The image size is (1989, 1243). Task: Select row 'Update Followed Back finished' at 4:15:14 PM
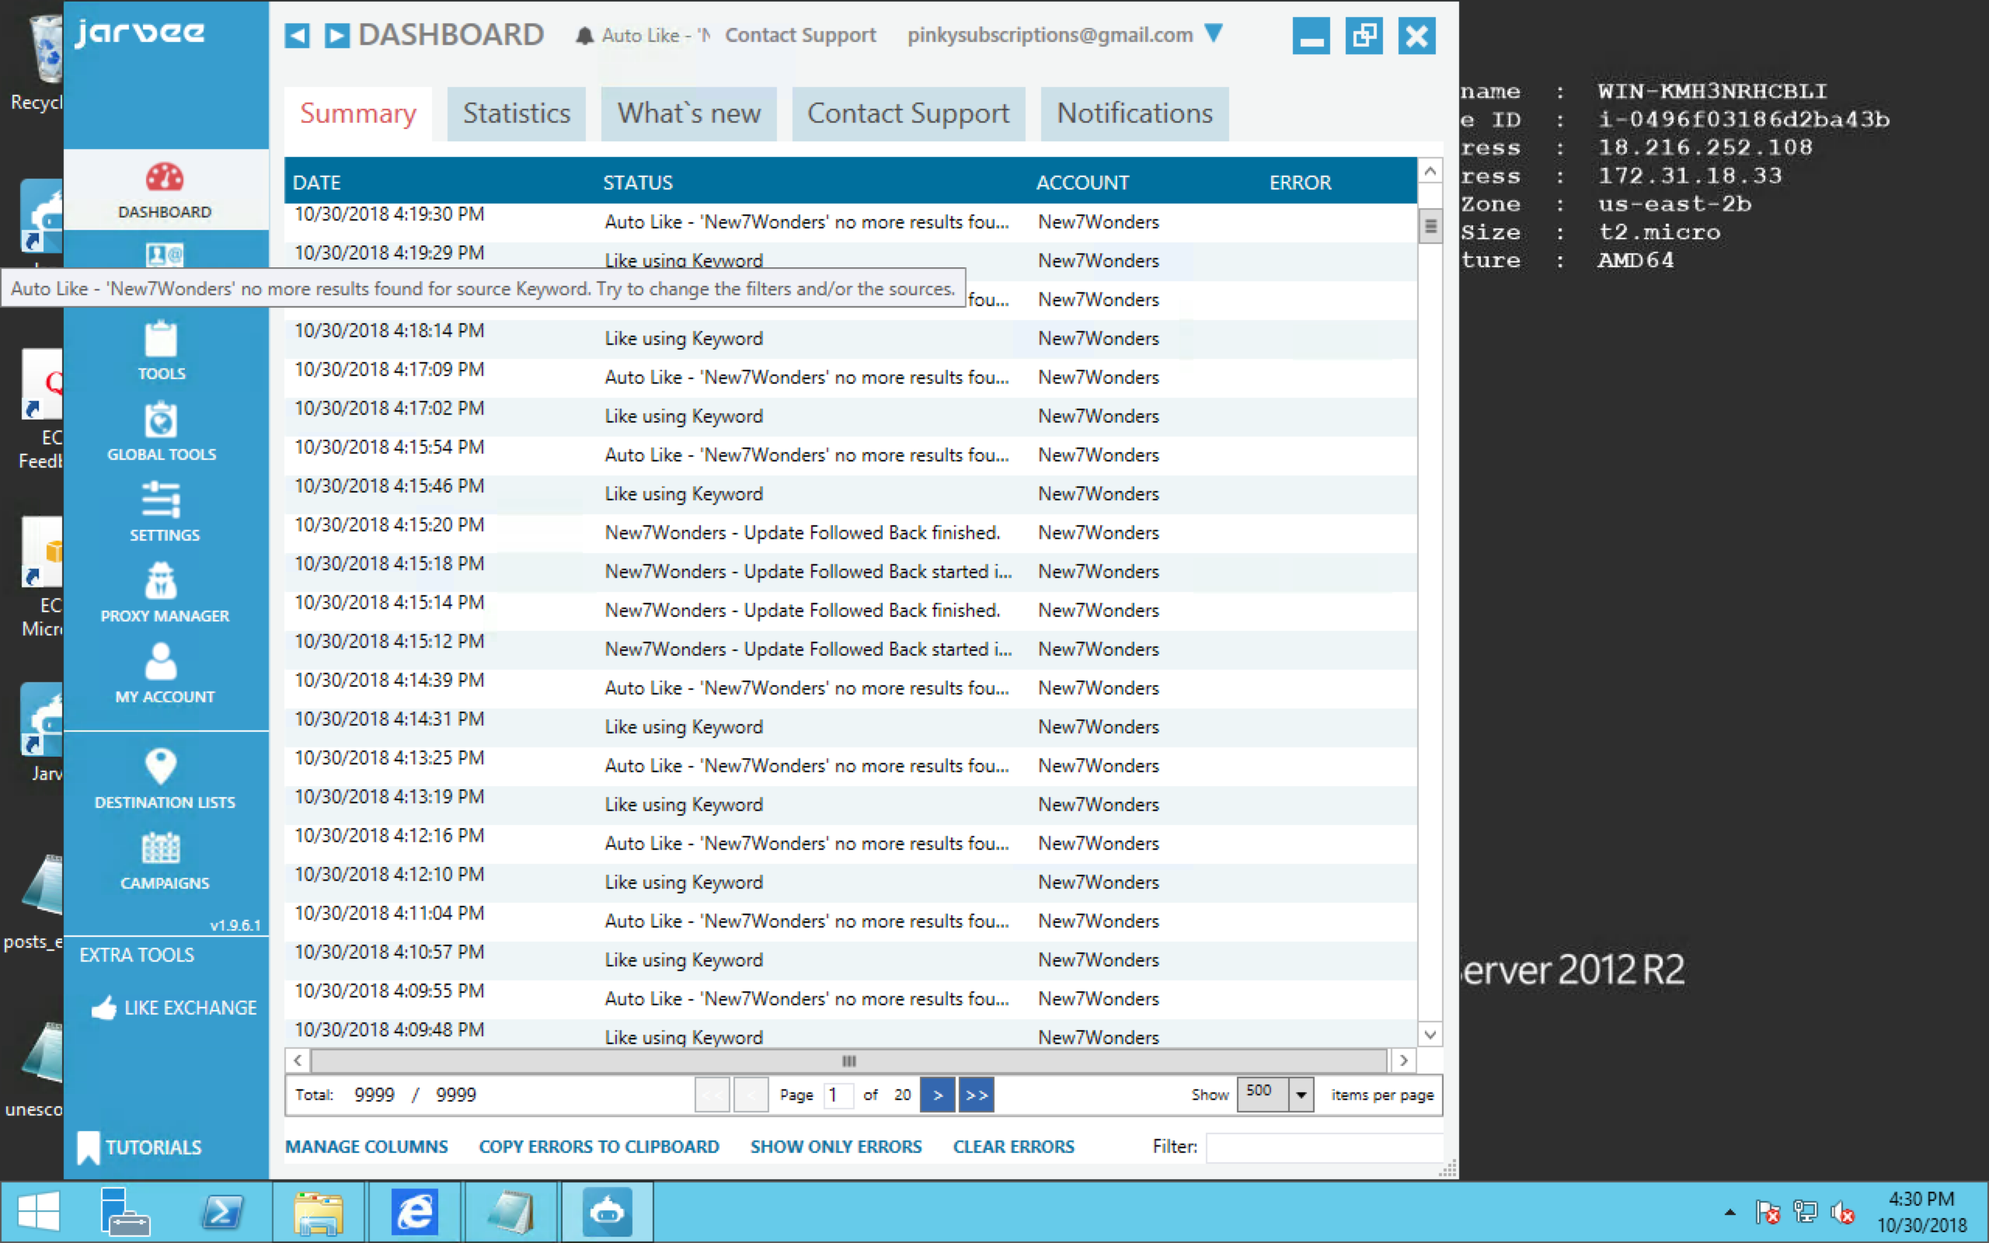pyautogui.click(x=851, y=610)
